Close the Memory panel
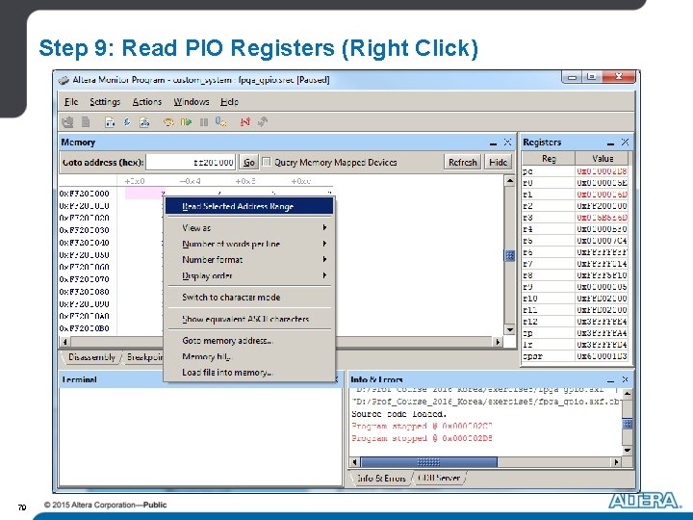 tap(507, 143)
